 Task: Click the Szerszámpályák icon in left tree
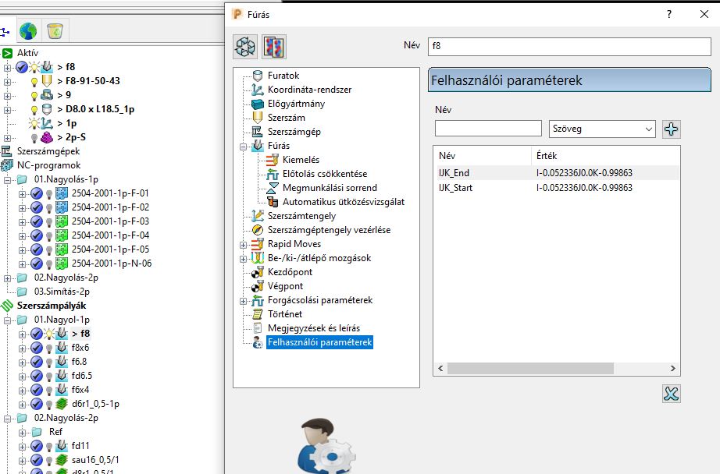click(x=8, y=306)
